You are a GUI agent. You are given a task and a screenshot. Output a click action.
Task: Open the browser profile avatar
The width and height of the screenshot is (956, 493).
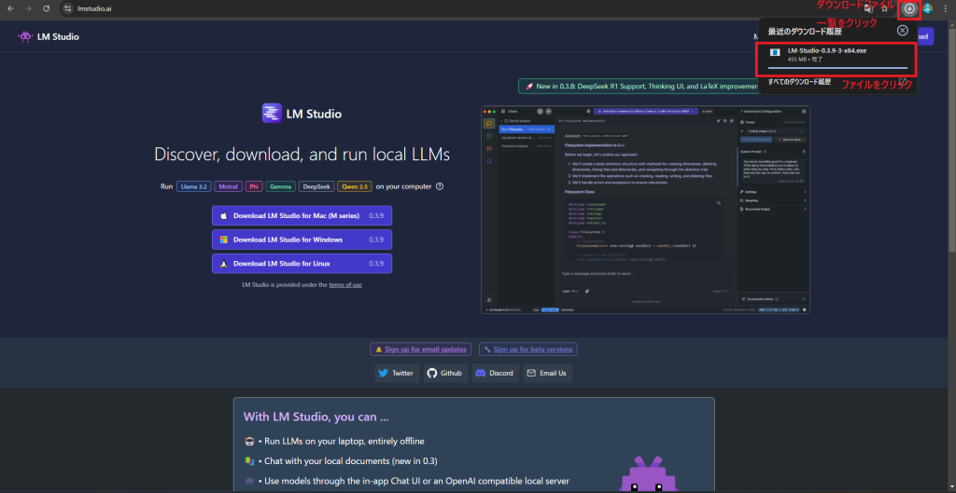(x=927, y=8)
